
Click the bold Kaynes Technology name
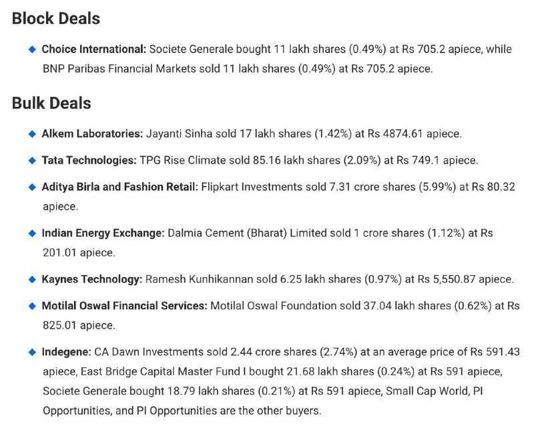pos(92,279)
